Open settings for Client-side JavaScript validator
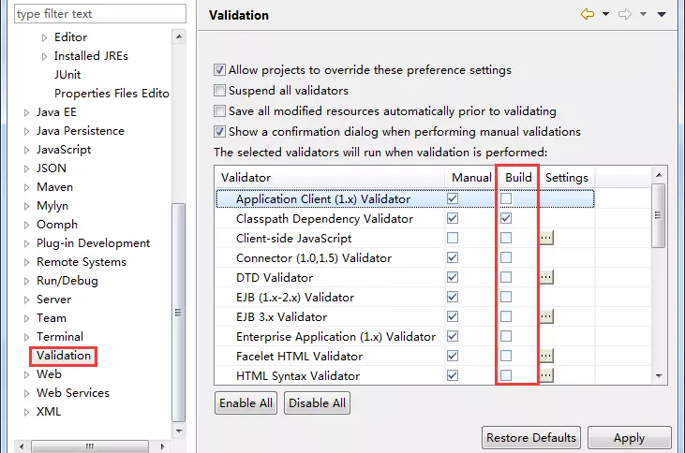Image resolution: width=685 pixels, height=453 pixels. pyautogui.click(x=546, y=239)
